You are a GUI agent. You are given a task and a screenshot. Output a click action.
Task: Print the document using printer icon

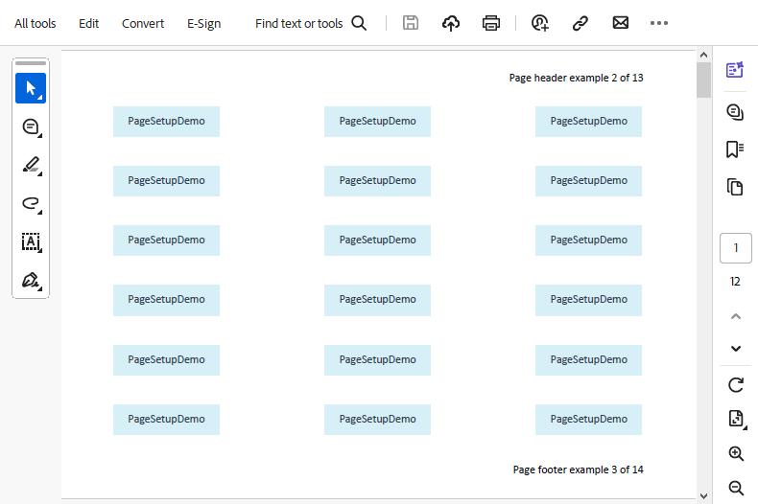click(x=491, y=23)
